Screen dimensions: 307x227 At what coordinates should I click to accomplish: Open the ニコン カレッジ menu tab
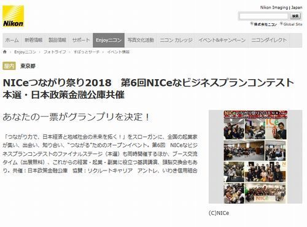176,40
